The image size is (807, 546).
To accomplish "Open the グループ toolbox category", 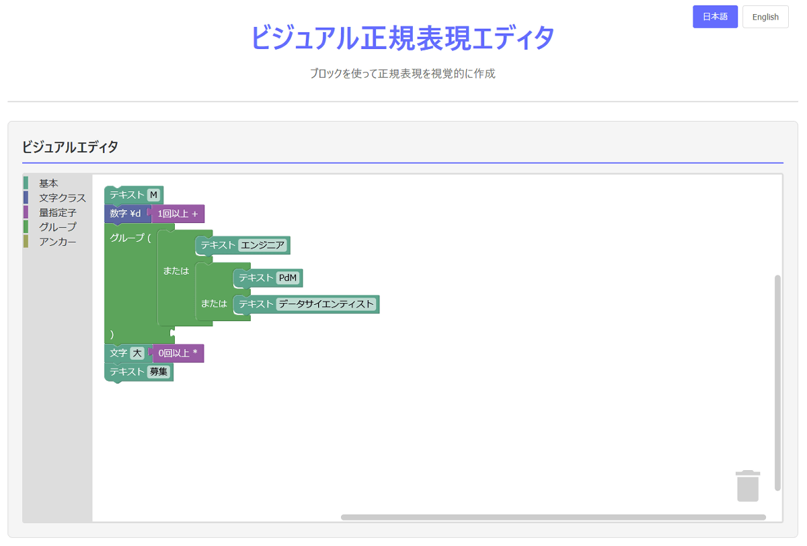I will (x=57, y=227).
